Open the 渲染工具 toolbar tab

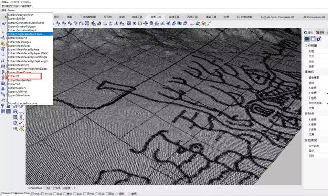coord(211,17)
